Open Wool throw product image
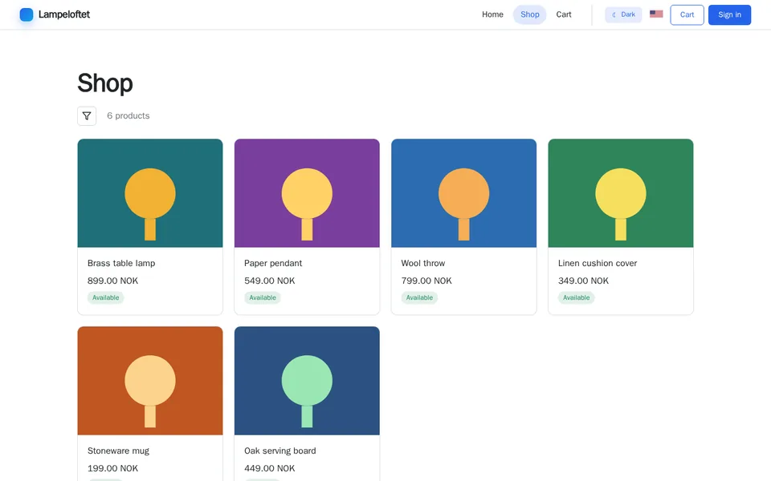Viewport: 771px width, 481px height. (x=463, y=193)
